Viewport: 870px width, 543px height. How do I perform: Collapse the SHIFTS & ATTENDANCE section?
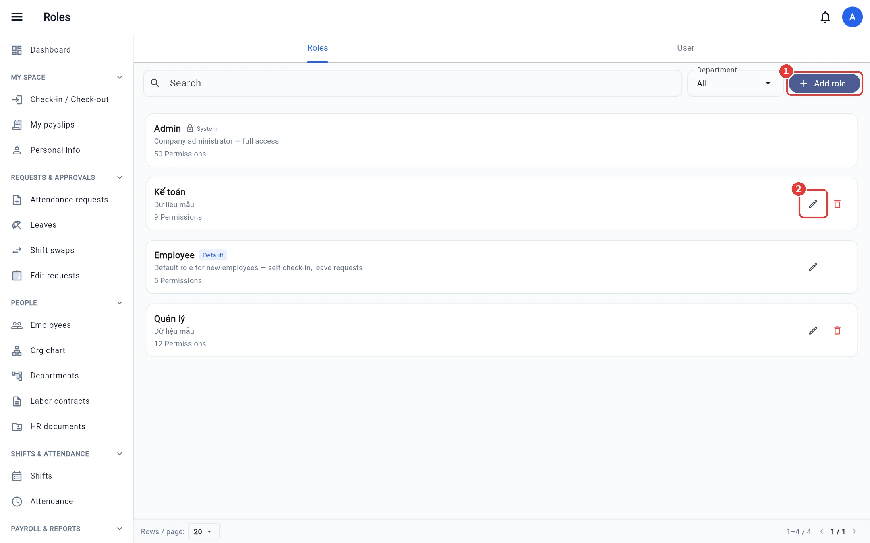click(120, 454)
